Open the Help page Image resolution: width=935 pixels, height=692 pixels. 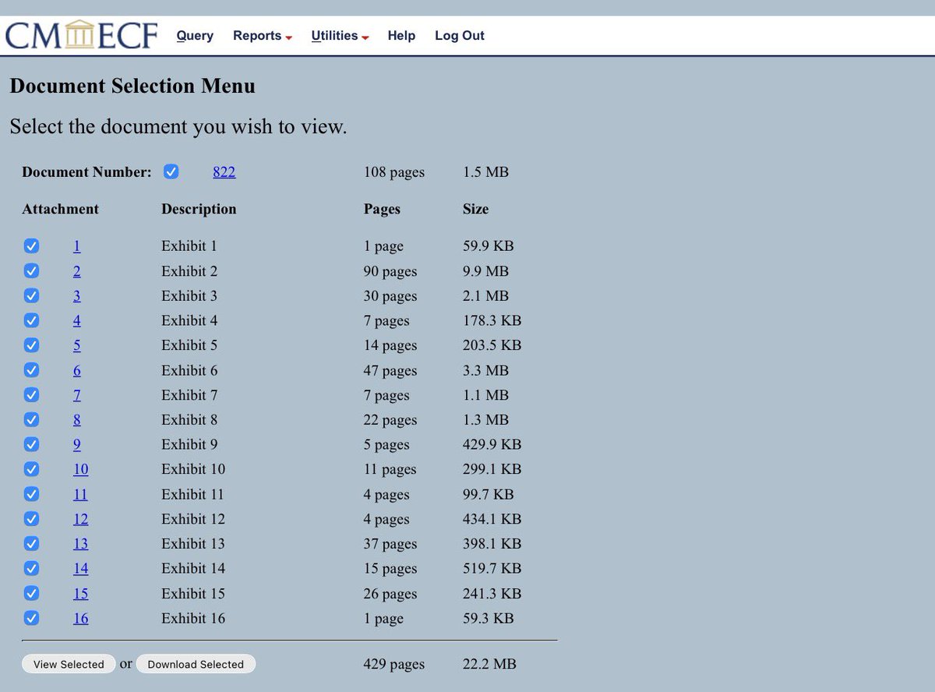(401, 36)
